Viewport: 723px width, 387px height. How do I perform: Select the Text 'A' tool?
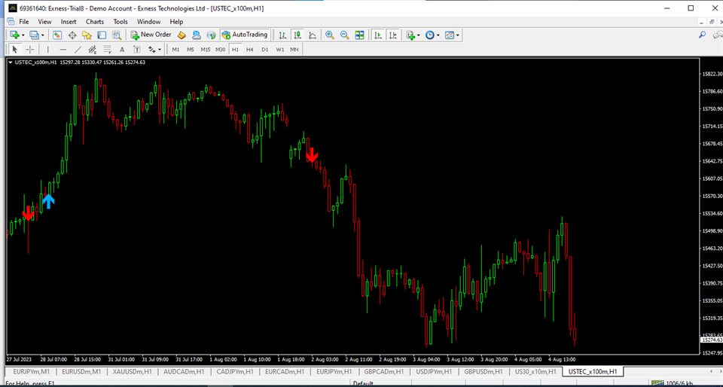point(122,49)
